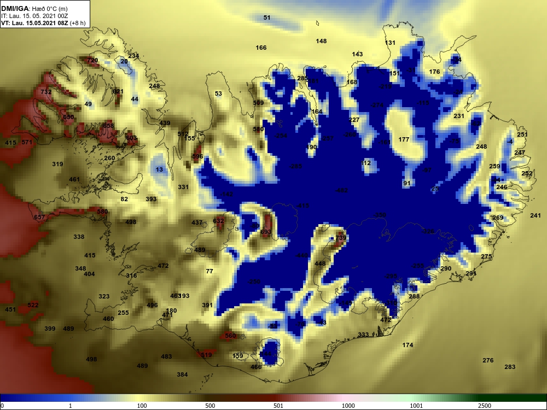Viewport: 547px width, 410px height.
Task: Click the map value '276'
Action: pyautogui.click(x=488, y=360)
